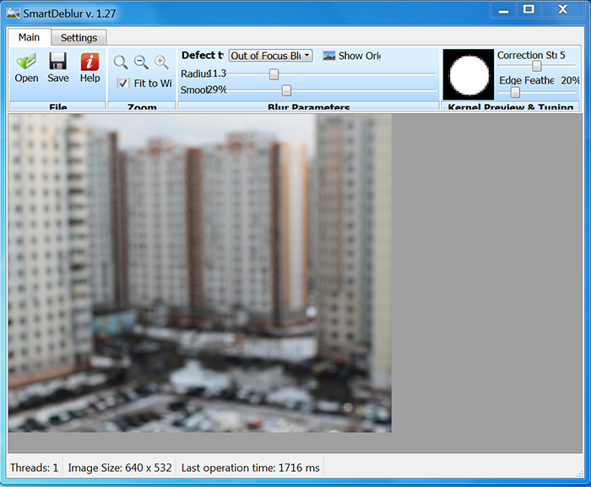Click the Show Original button
591x487 pixels.
(x=352, y=56)
